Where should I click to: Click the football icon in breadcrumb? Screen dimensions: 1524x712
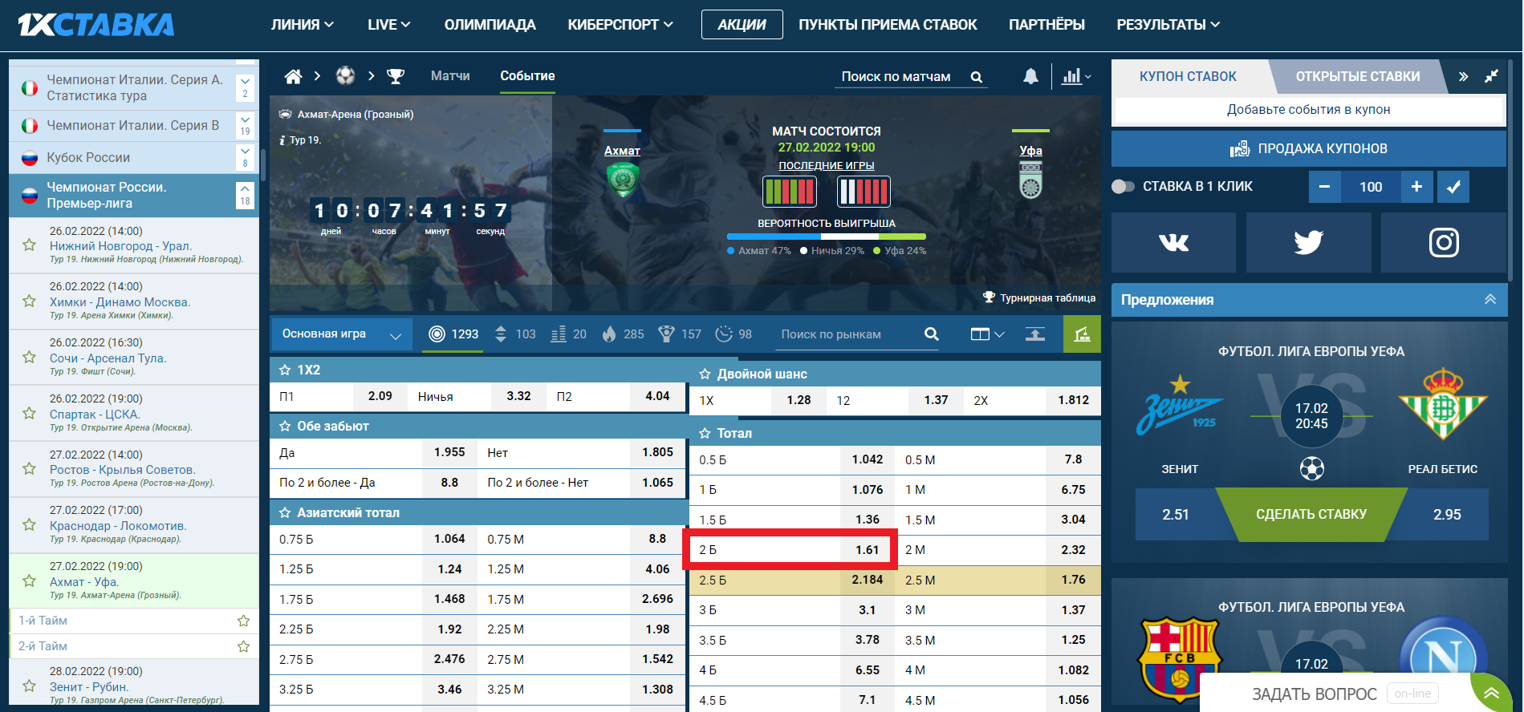[345, 76]
